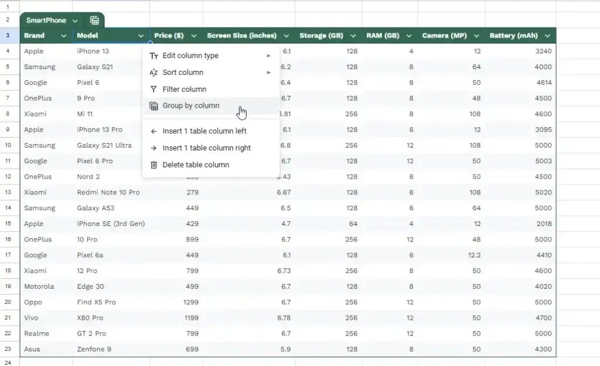Select Filter column menu entry

[211, 90]
